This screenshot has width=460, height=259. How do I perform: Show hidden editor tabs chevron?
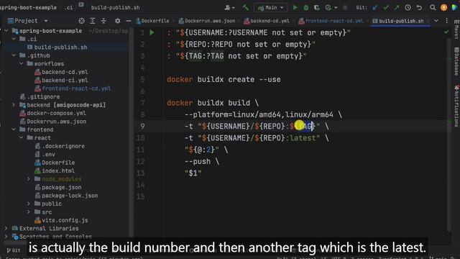pos(436,21)
